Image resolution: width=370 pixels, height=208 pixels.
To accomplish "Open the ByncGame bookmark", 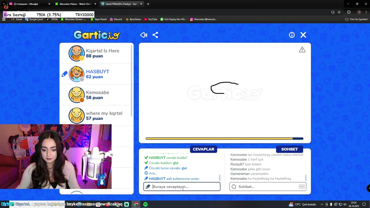I will (x=133, y=19).
